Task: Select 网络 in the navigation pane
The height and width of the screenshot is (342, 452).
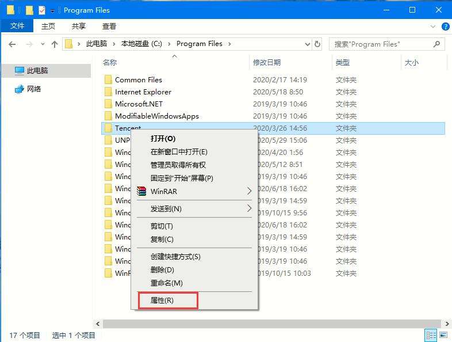Action: [33, 89]
